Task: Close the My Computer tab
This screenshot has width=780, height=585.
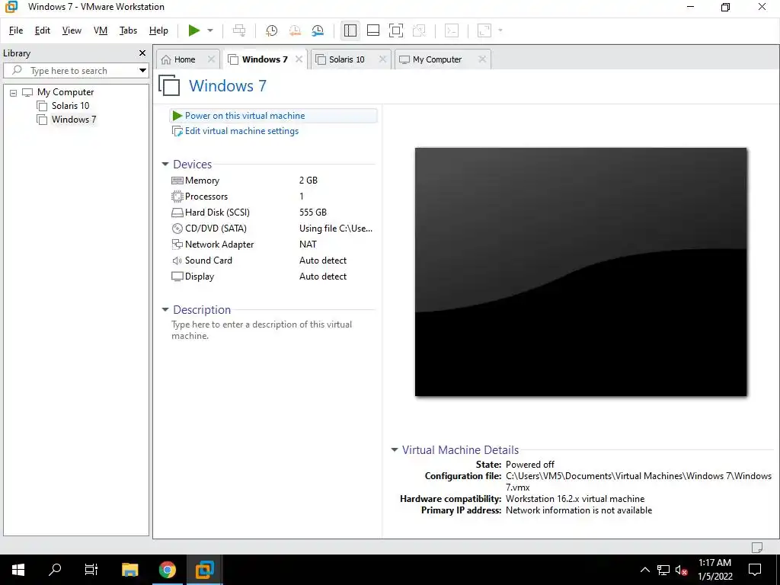Action: point(482,59)
